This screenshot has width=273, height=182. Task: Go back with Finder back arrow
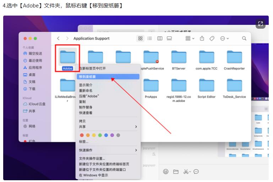pyautogui.click(x=58, y=39)
